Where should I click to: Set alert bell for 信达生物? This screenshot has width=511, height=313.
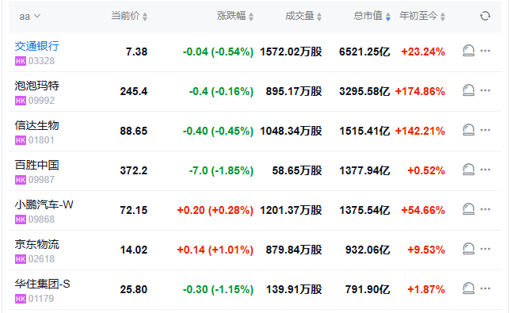[x=468, y=130]
